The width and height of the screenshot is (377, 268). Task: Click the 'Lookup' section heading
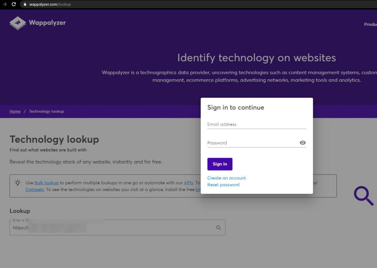point(20,211)
